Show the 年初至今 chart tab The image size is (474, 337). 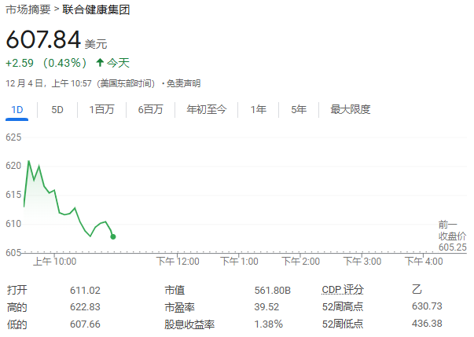coord(206,110)
